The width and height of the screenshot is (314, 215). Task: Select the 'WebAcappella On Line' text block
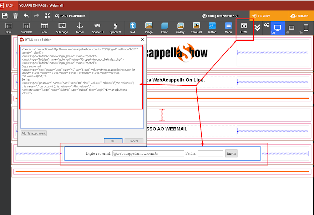(176, 80)
